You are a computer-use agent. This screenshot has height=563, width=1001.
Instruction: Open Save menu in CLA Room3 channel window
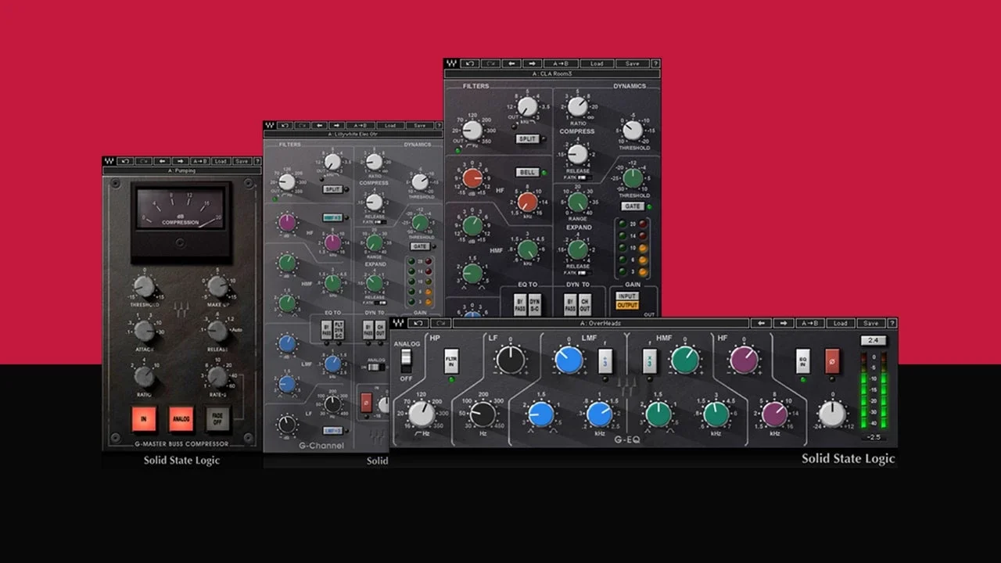(x=632, y=63)
